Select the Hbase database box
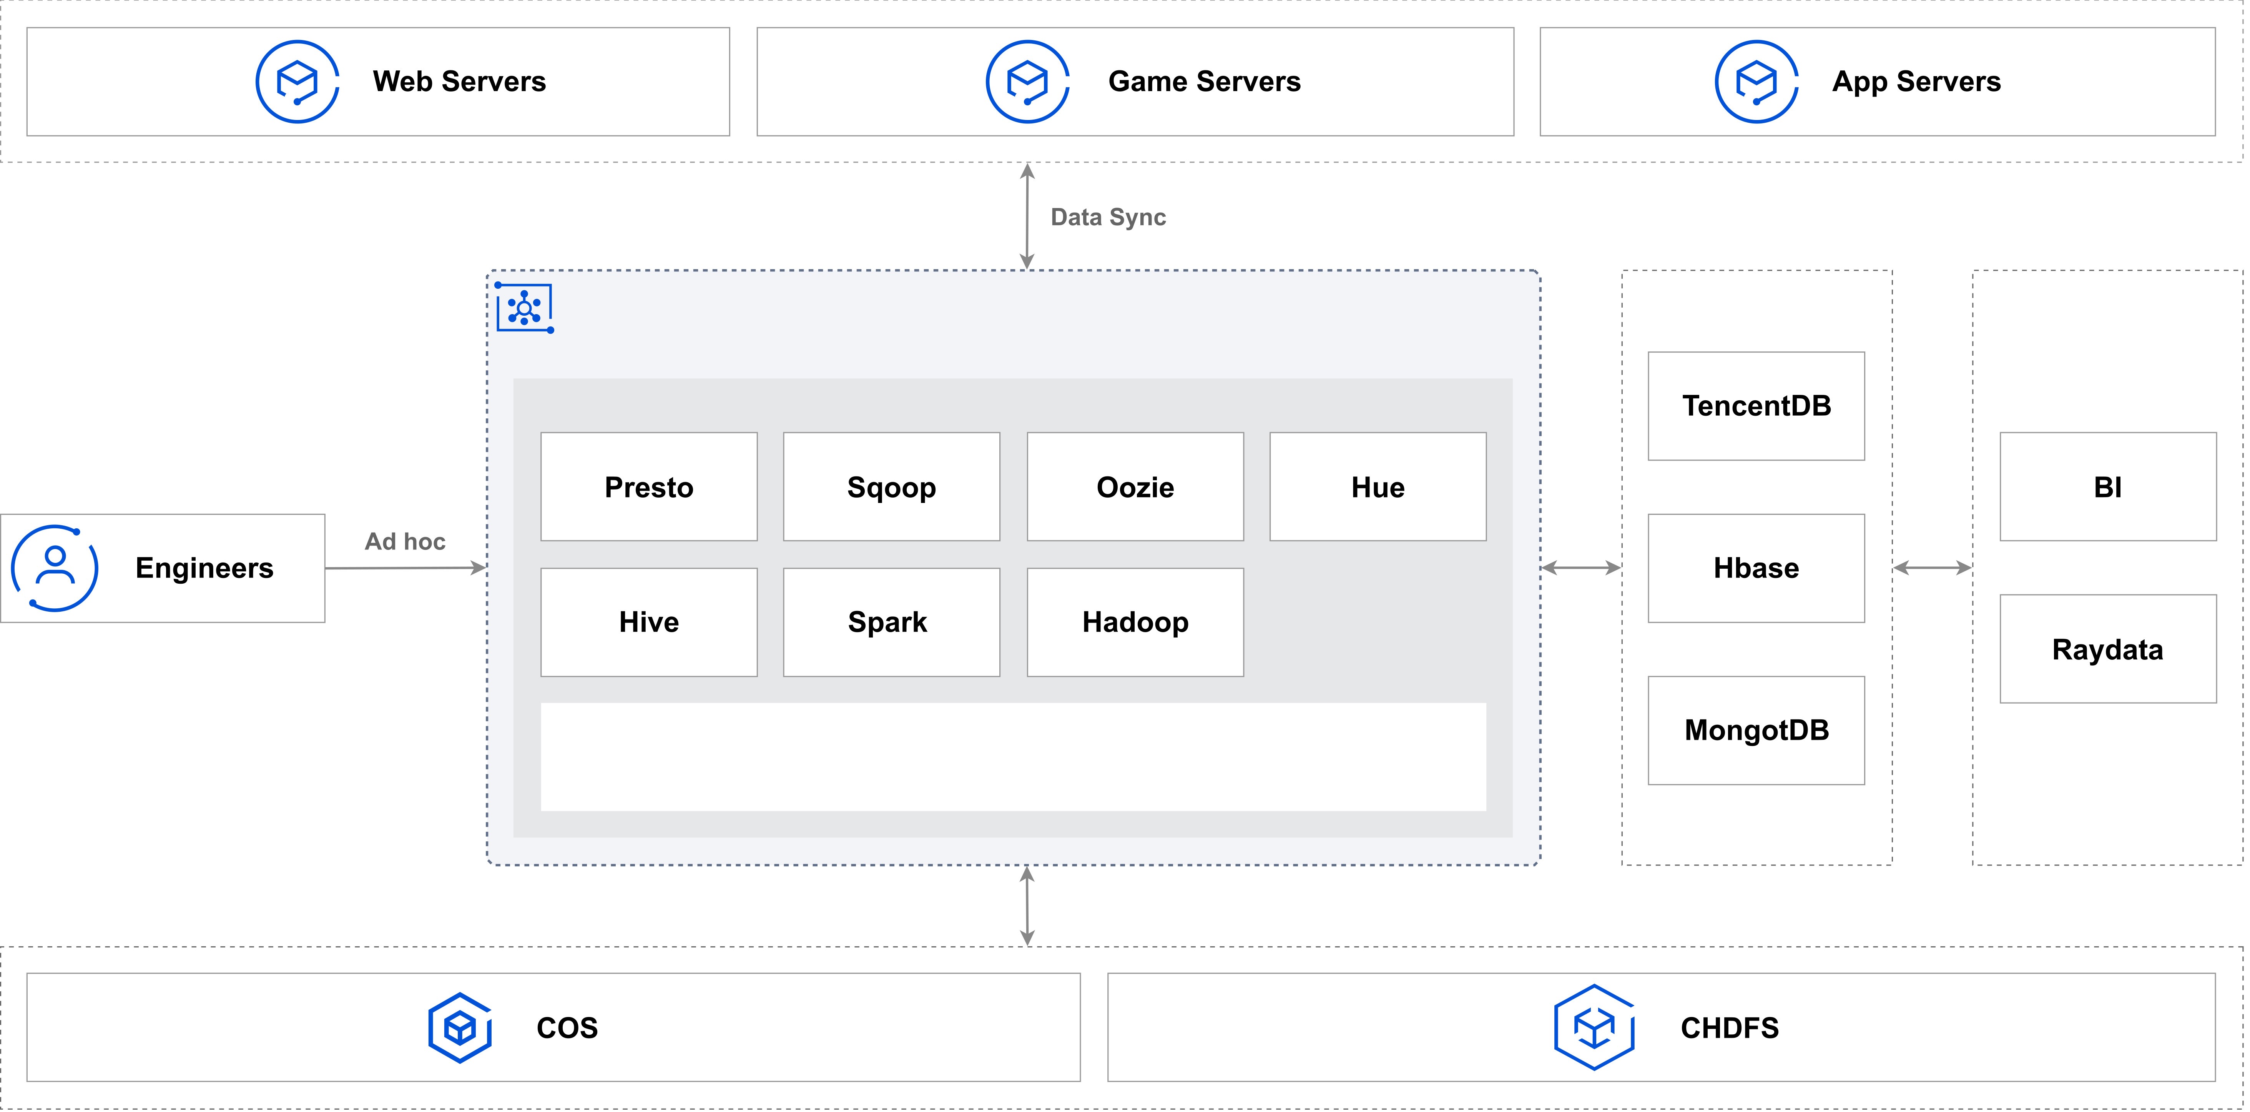2250x1112 pixels. pos(1756,568)
